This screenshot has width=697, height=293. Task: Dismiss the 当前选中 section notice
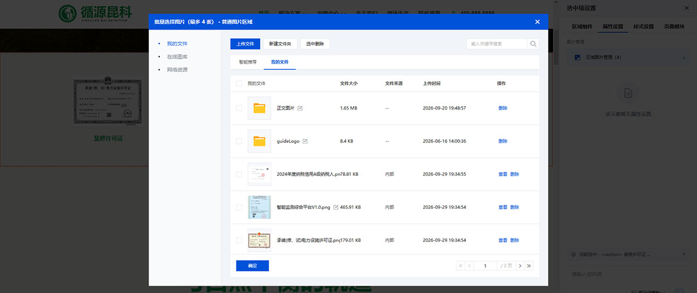pyautogui.click(x=682, y=254)
